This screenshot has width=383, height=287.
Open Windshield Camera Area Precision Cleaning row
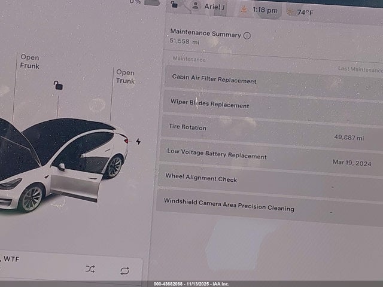click(269, 207)
